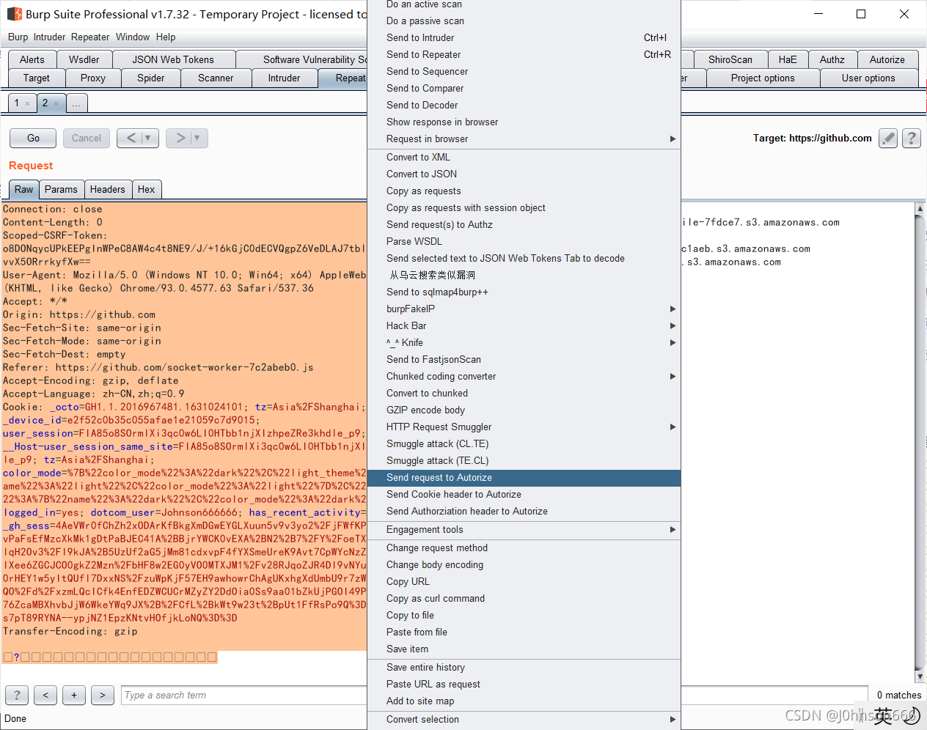Choose Copy URL from context menu
This screenshot has height=730, width=927.
[x=524, y=582]
